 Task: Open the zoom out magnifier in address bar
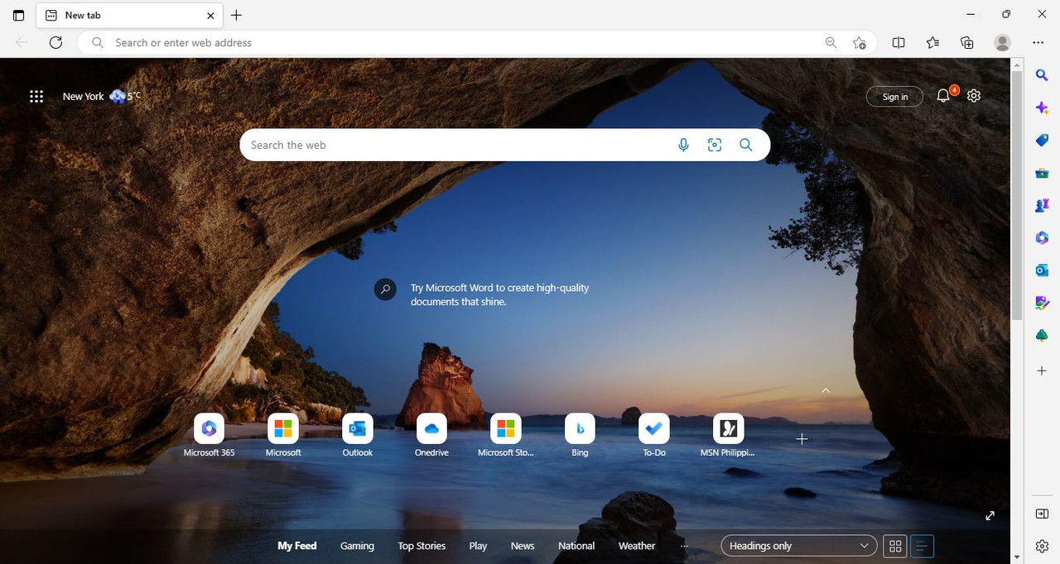pos(831,42)
